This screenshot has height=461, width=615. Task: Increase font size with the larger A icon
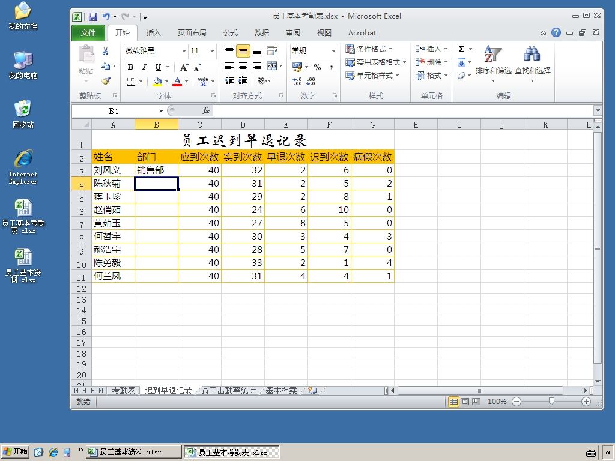184,67
